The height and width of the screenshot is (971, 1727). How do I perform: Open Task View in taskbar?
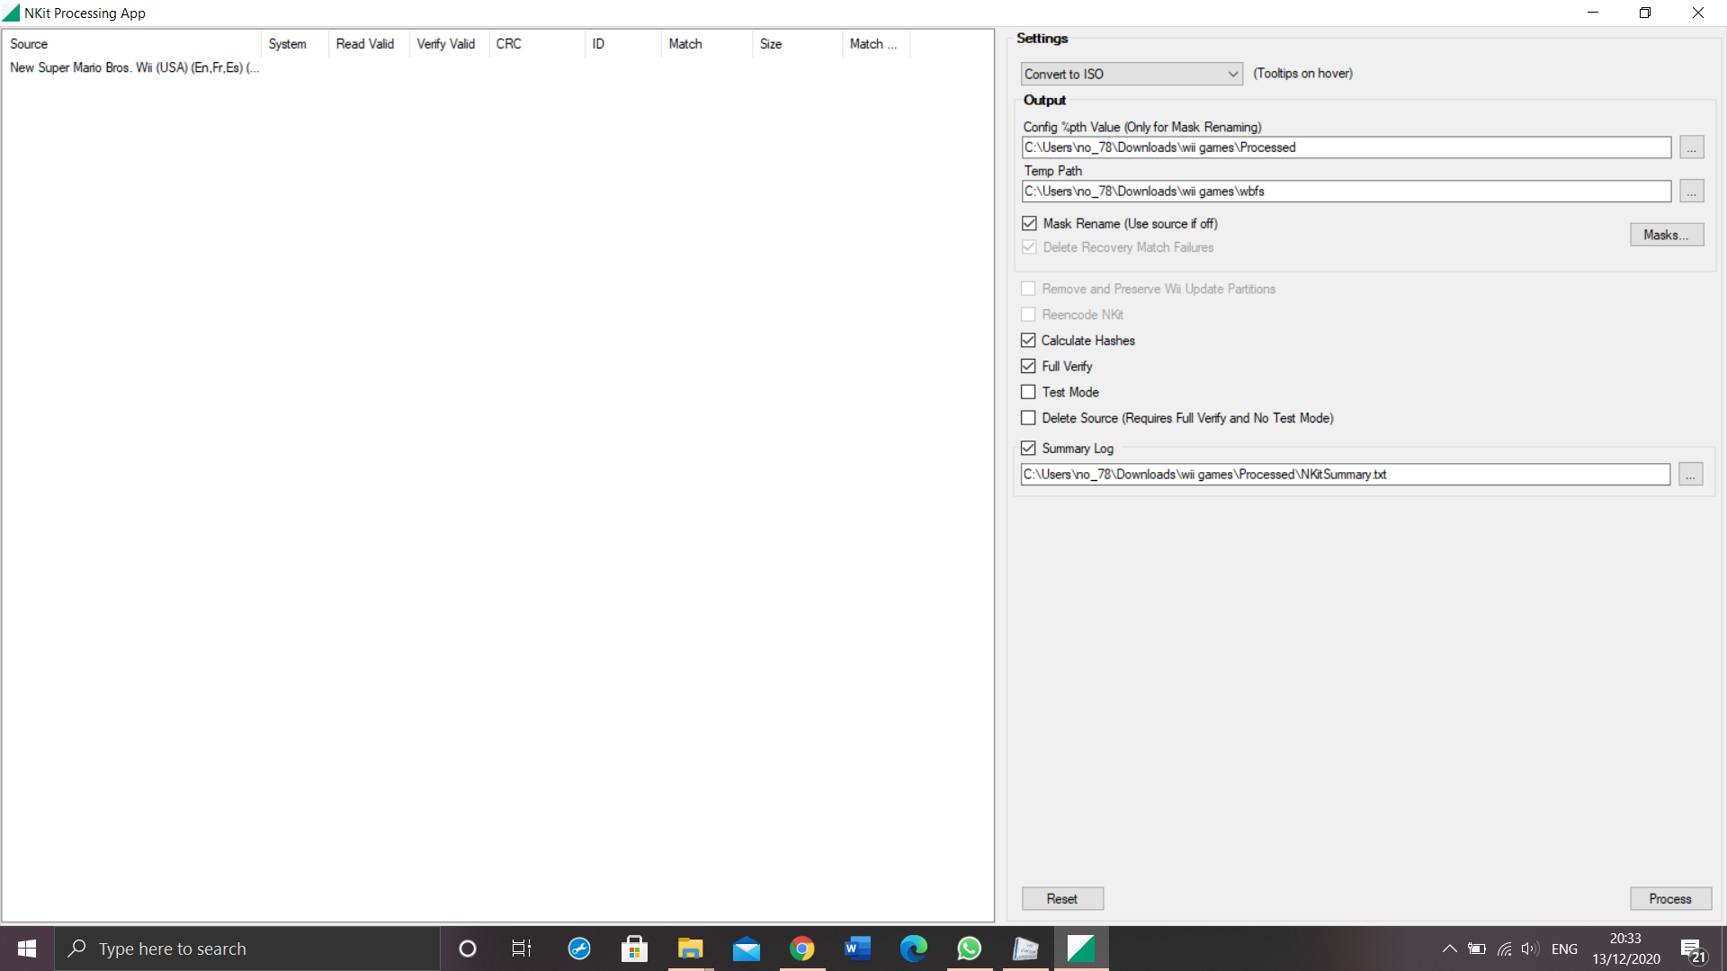[522, 949]
